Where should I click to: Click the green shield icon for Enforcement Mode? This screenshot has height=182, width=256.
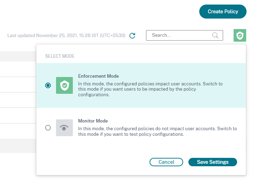click(64, 85)
